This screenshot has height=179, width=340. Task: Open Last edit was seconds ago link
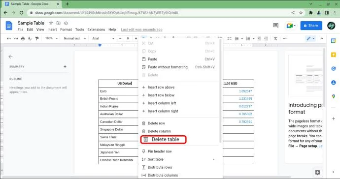click(x=141, y=30)
